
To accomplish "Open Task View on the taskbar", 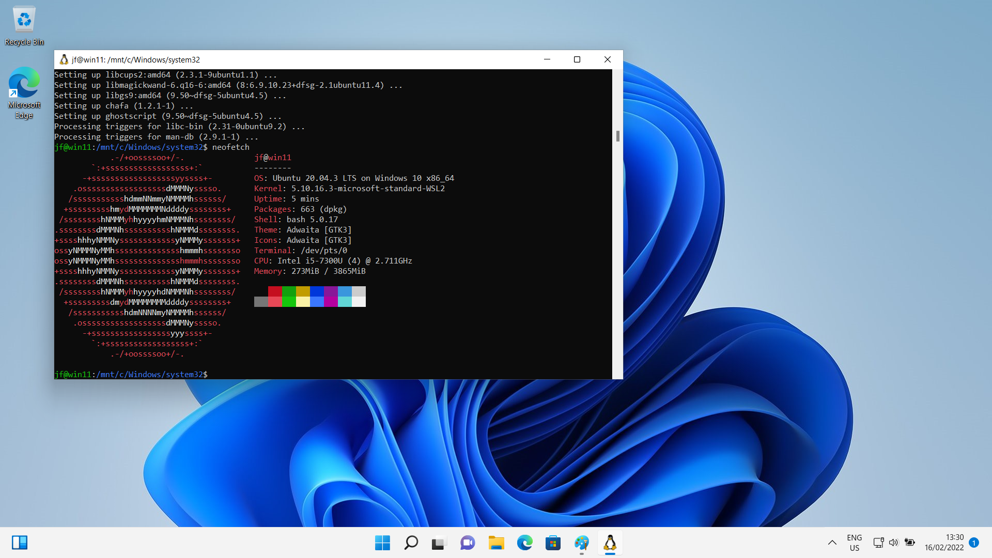I will [439, 542].
